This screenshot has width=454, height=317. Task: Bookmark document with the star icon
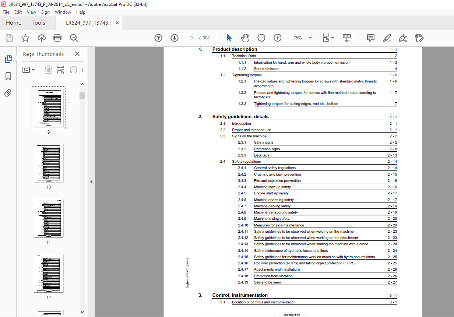pyautogui.click(x=25, y=38)
